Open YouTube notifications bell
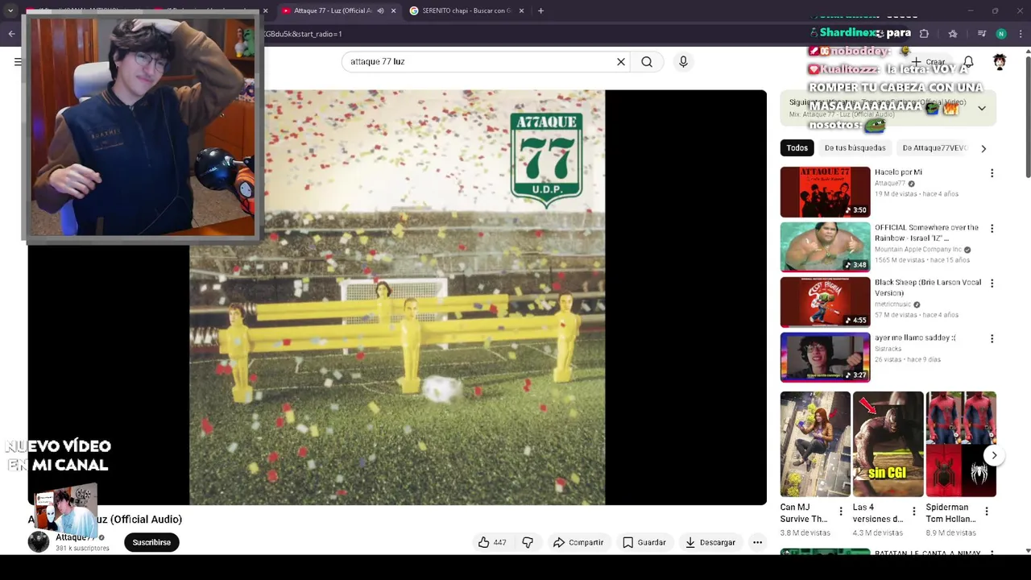The width and height of the screenshot is (1031, 580). pos(969,62)
